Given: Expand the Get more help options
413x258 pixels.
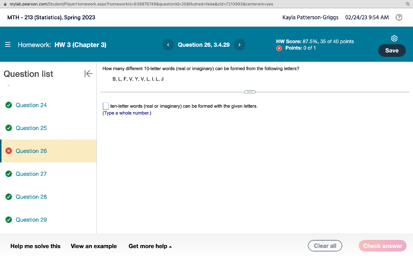Looking at the screenshot, I should (x=150, y=246).
